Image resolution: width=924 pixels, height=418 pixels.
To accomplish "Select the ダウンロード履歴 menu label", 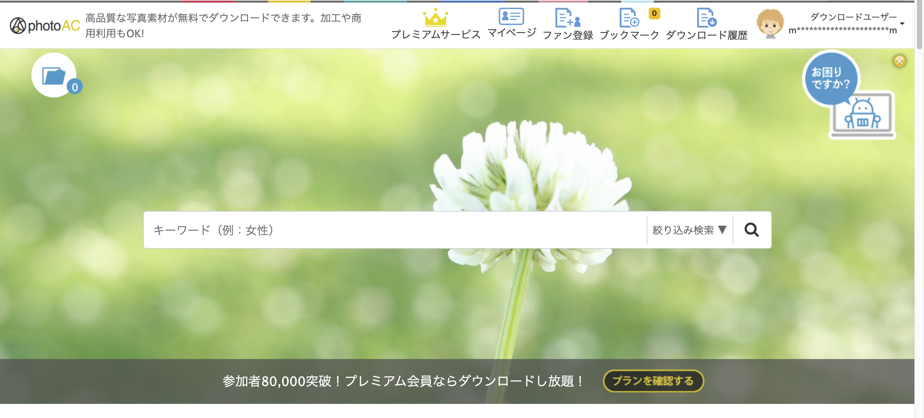I will click(706, 35).
